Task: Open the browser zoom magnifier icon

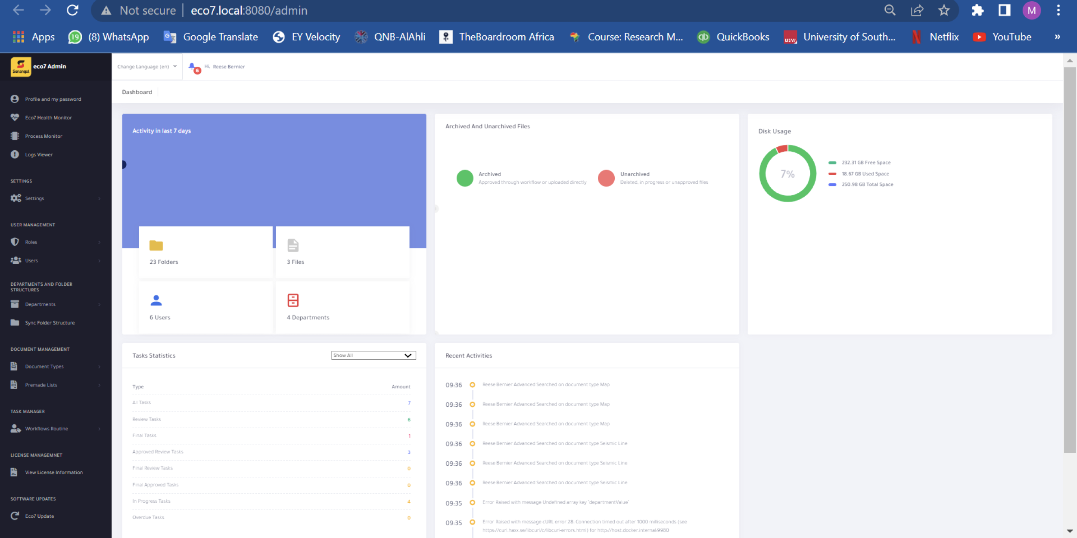Action: click(890, 10)
